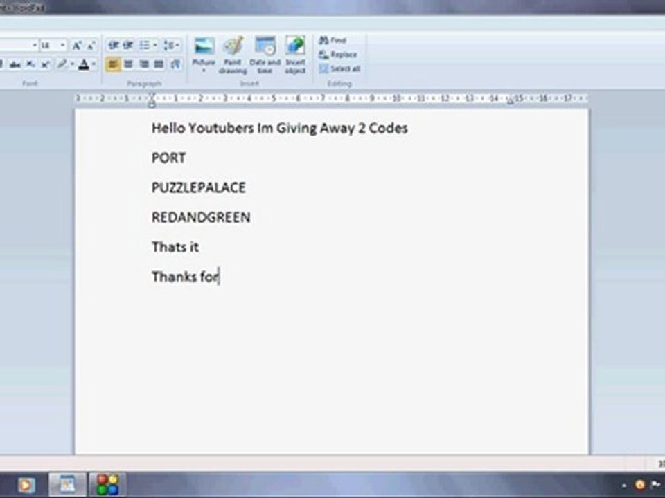Apply the font color A button
This screenshot has height=498, width=665.
84,64
